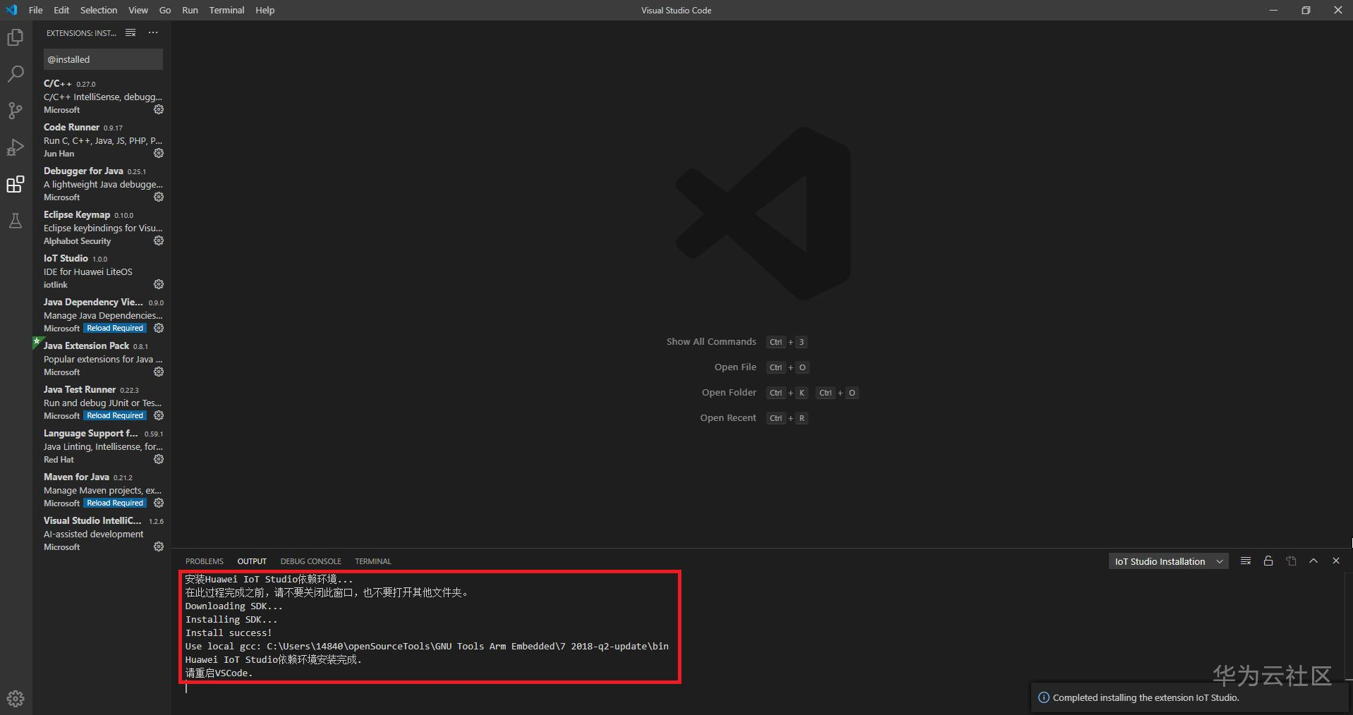This screenshot has width=1353, height=715.
Task: Open the Edit menu
Action: 61,10
